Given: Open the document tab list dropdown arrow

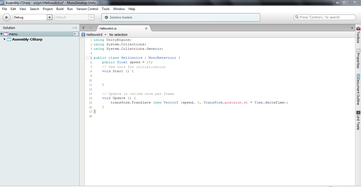Looking at the screenshot, I should click(352, 28).
